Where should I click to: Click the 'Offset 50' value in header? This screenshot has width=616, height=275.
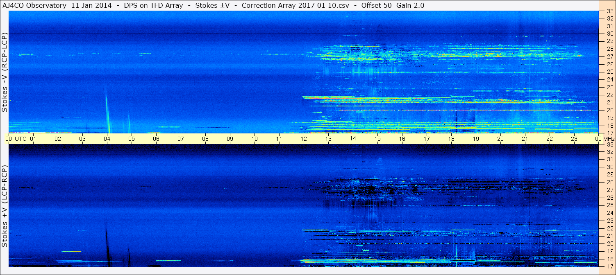pyautogui.click(x=377, y=5)
